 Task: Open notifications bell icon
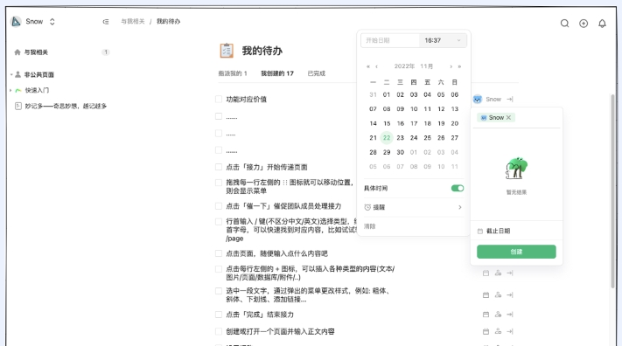click(602, 24)
